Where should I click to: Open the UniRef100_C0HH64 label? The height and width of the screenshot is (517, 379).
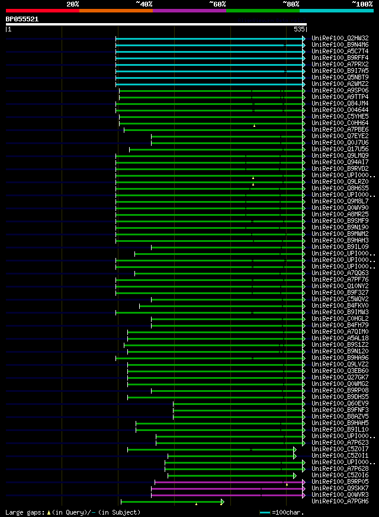tap(340, 123)
